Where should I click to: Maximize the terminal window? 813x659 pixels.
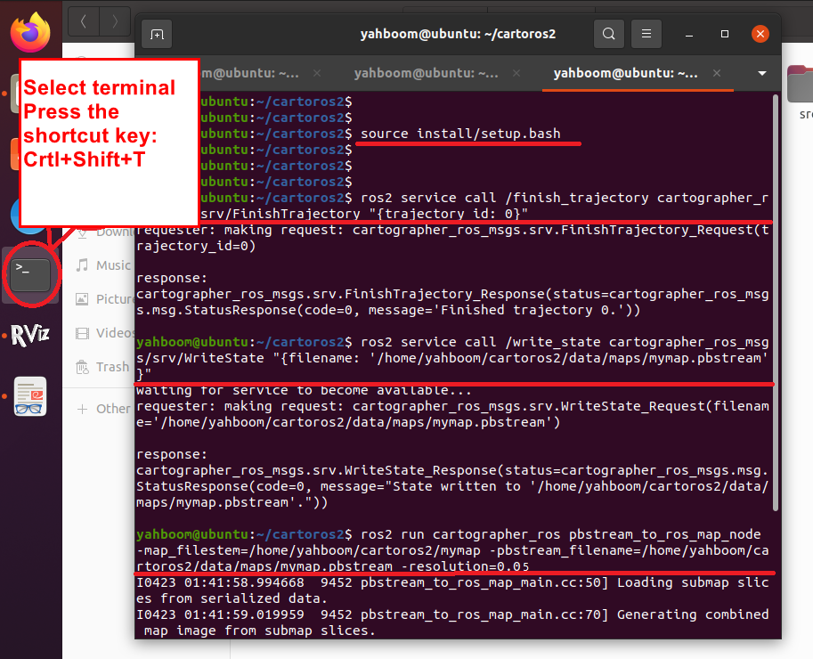[725, 34]
